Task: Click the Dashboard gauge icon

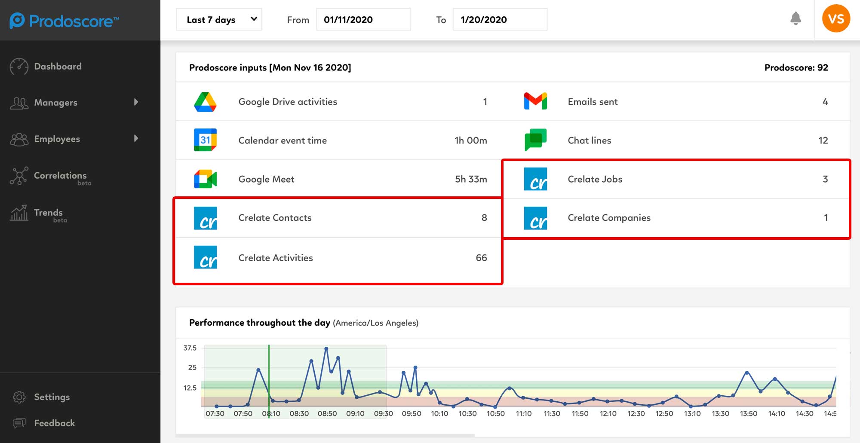Action: pos(19,67)
